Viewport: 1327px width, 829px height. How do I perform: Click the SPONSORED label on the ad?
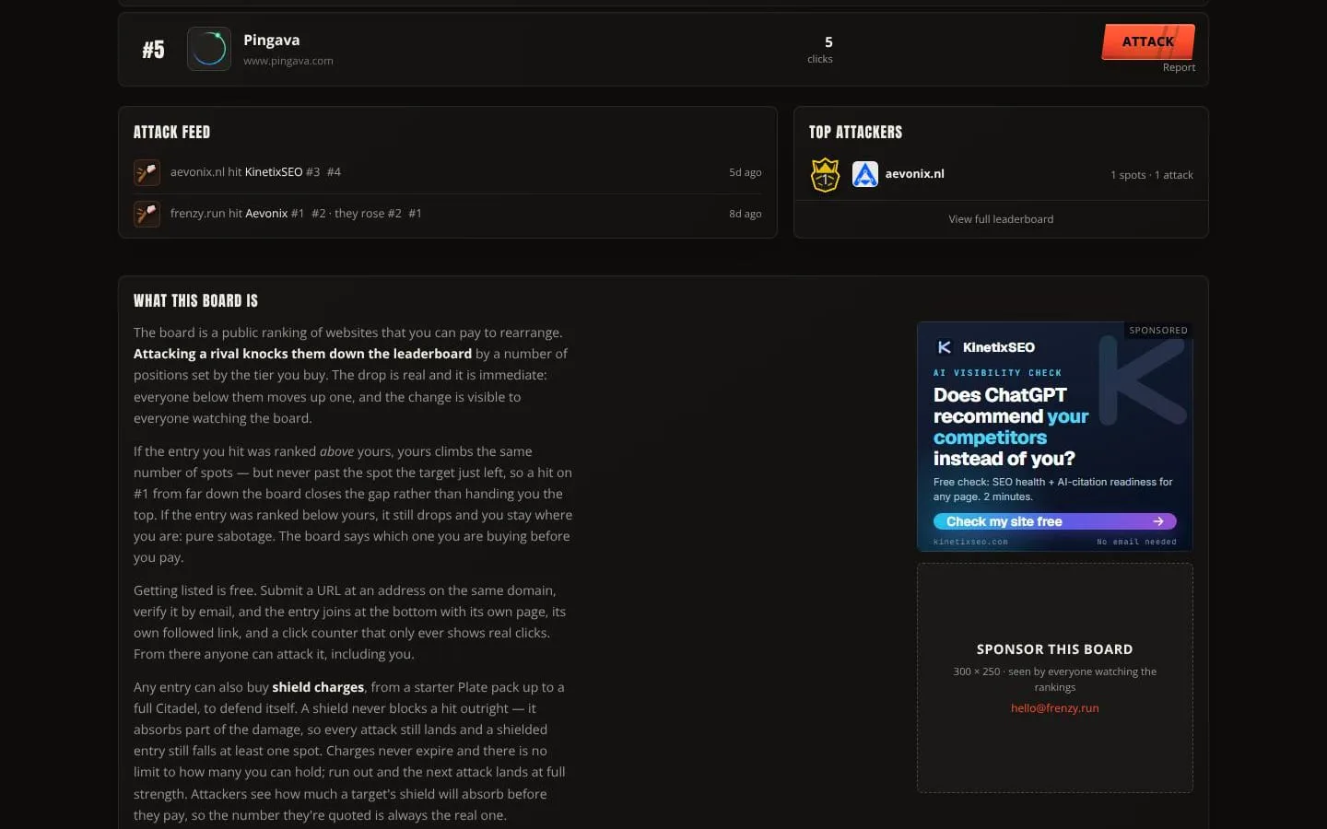point(1158,330)
